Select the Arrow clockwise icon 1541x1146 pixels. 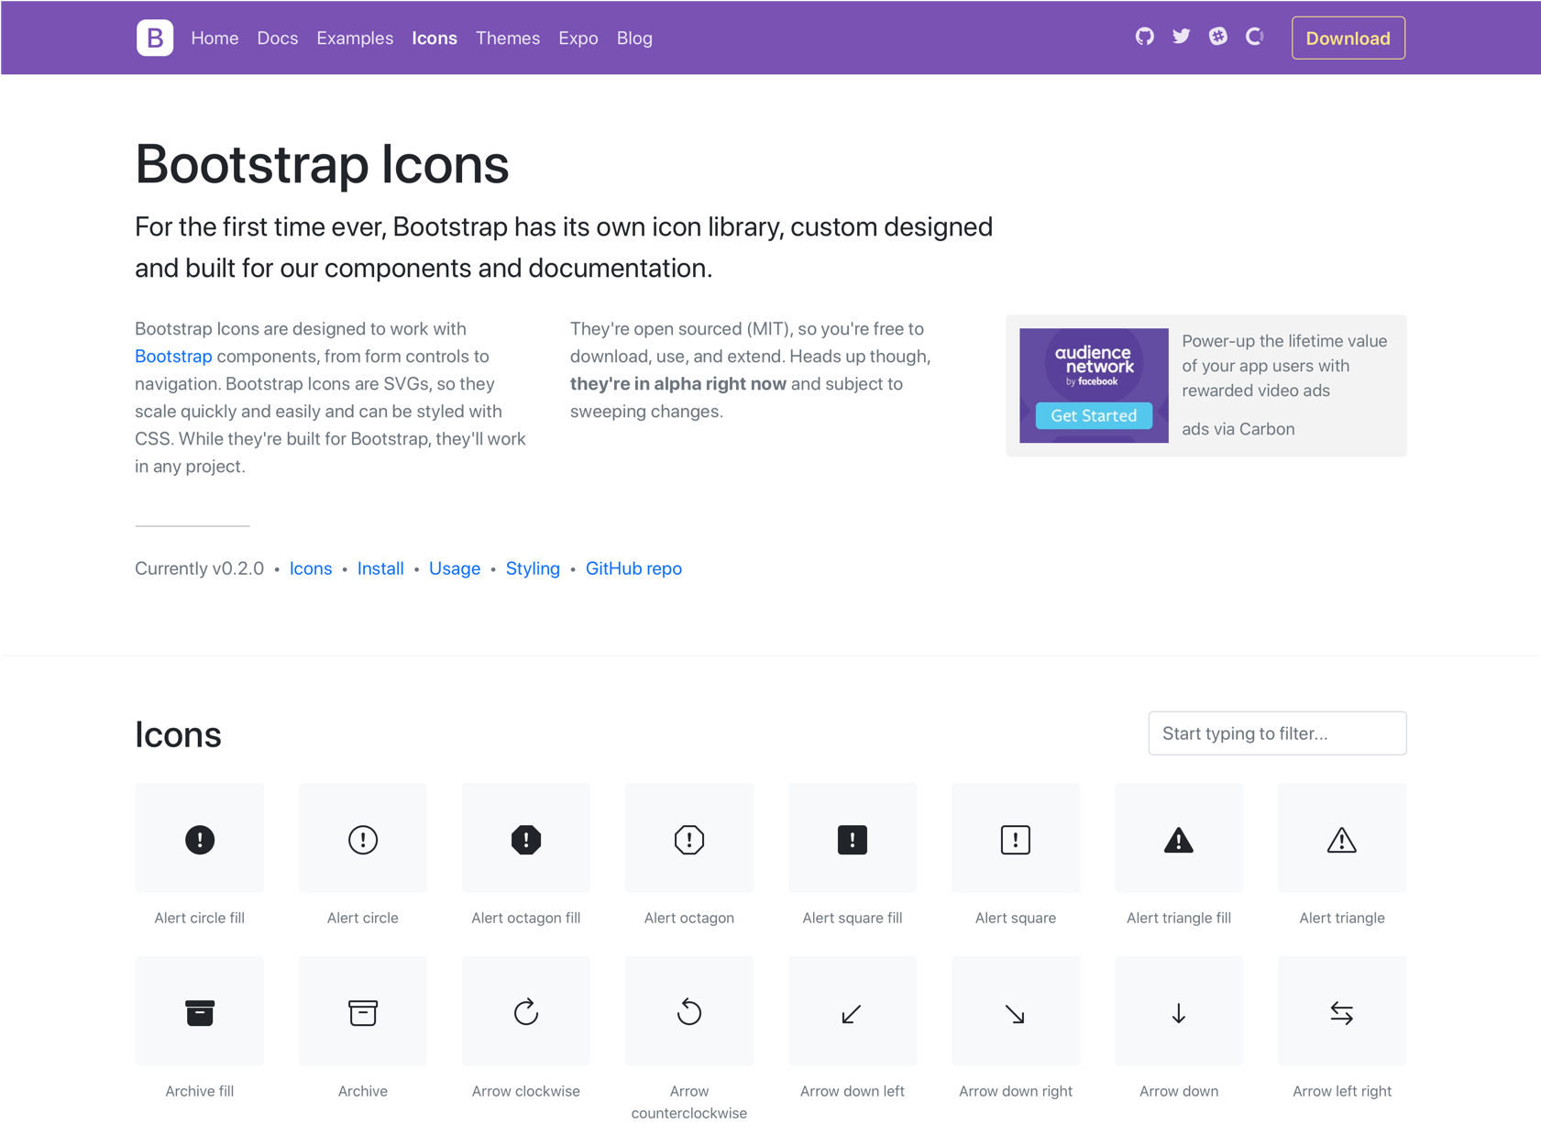[x=526, y=1011]
